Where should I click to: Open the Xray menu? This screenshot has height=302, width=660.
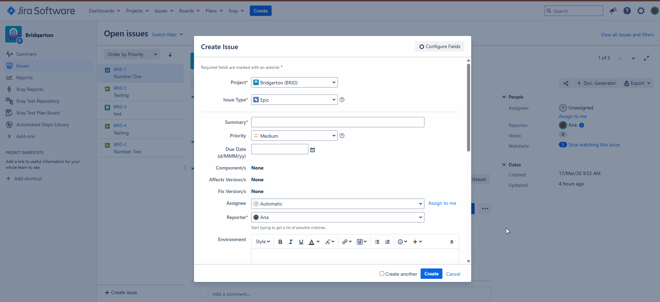point(236,11)
